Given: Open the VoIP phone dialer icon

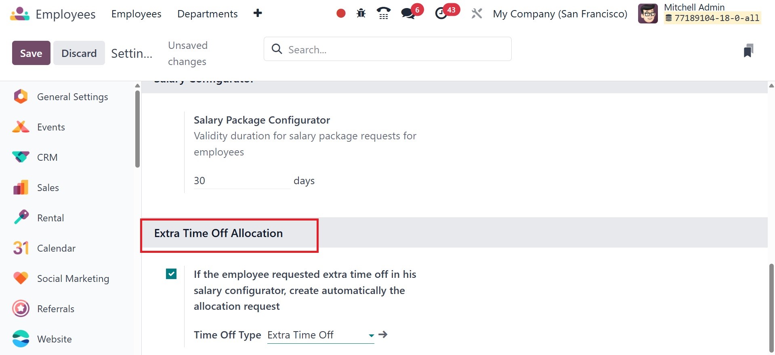Looking at the screenshot, I should click(x=383, y=14).
